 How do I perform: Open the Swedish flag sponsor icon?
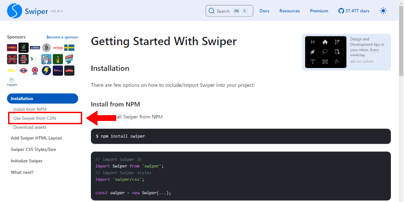69,48
